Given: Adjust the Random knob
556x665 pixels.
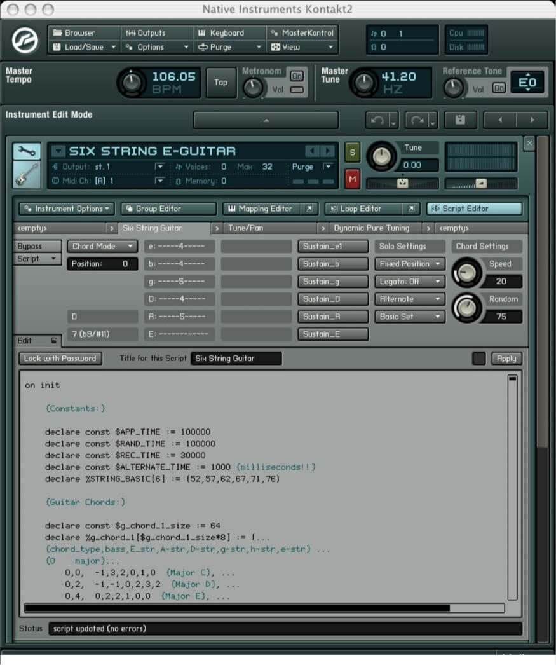Looking at the screenshot, I should pos(466,308).
